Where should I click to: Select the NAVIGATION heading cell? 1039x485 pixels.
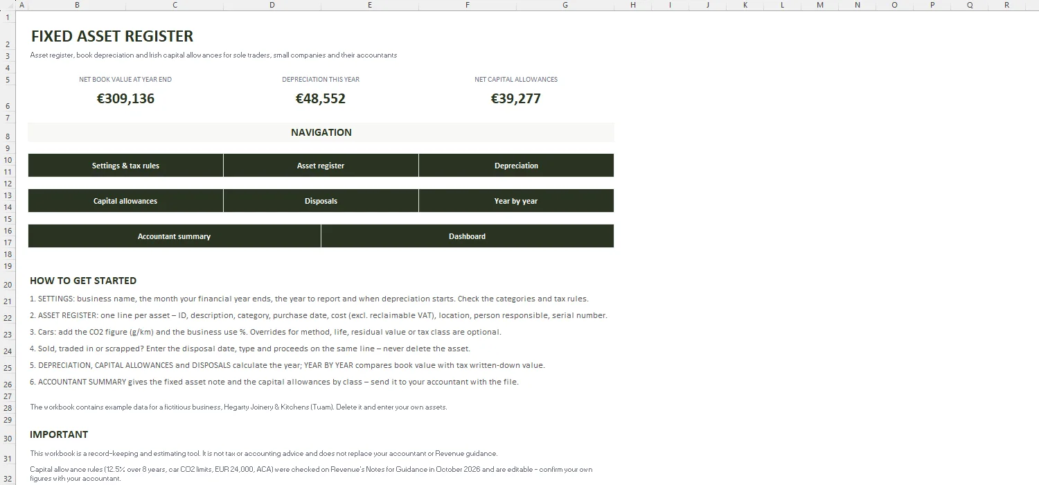point(321,132)
